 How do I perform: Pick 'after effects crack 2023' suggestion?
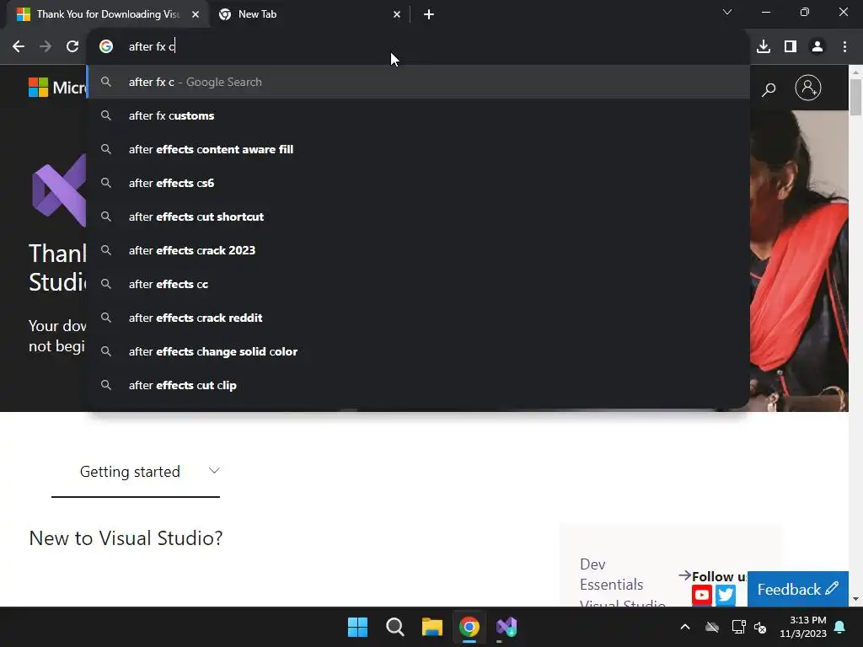click(418, 250)
